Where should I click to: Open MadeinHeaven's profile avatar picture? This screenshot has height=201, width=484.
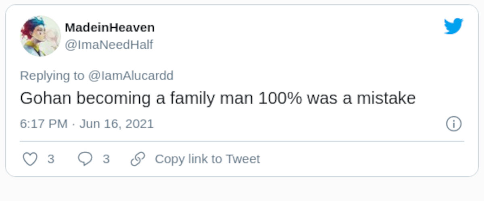click(x=40, y=36)
